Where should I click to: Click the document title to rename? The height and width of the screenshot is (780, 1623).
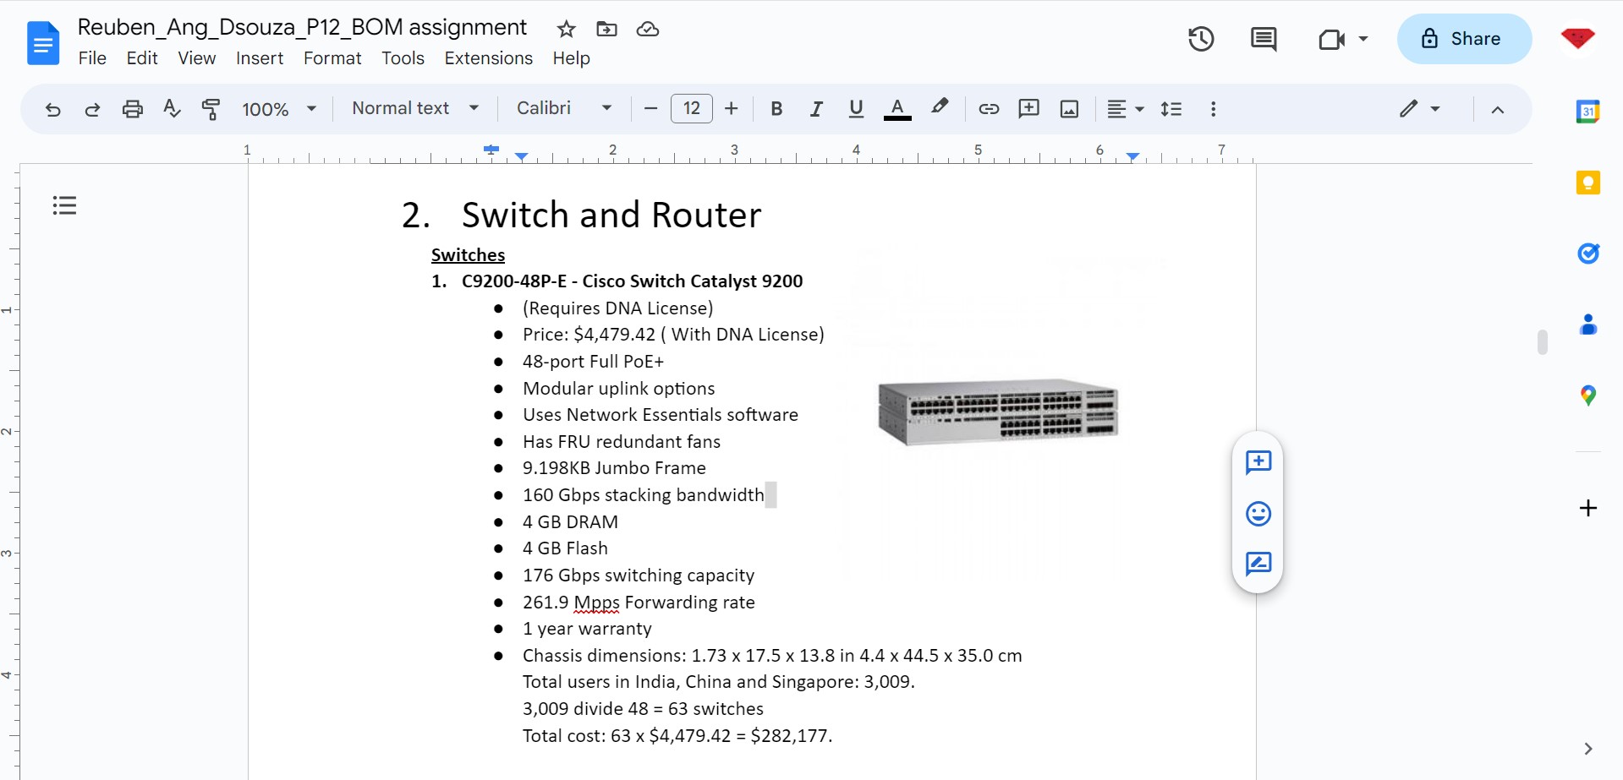(x=302, y=28)
